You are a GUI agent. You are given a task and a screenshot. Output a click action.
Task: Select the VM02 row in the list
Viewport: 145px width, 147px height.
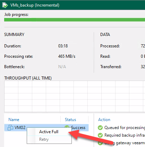pyautogui.click(x=46, y=128)
